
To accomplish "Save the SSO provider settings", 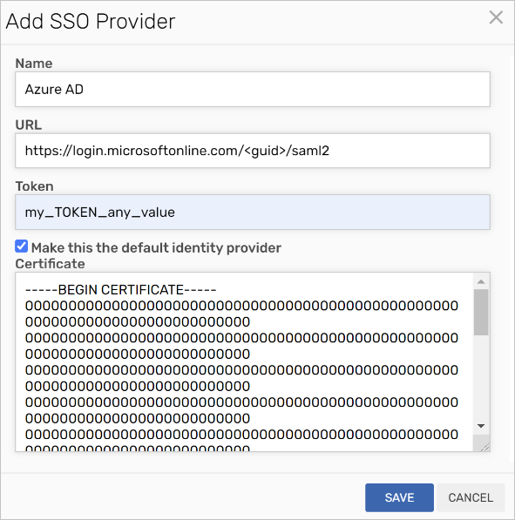I will pos(399,497).
